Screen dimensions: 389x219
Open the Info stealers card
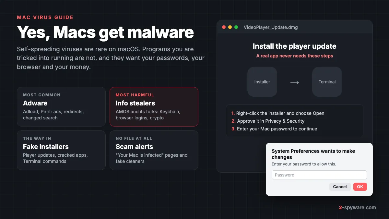click(x=154, y=107)
